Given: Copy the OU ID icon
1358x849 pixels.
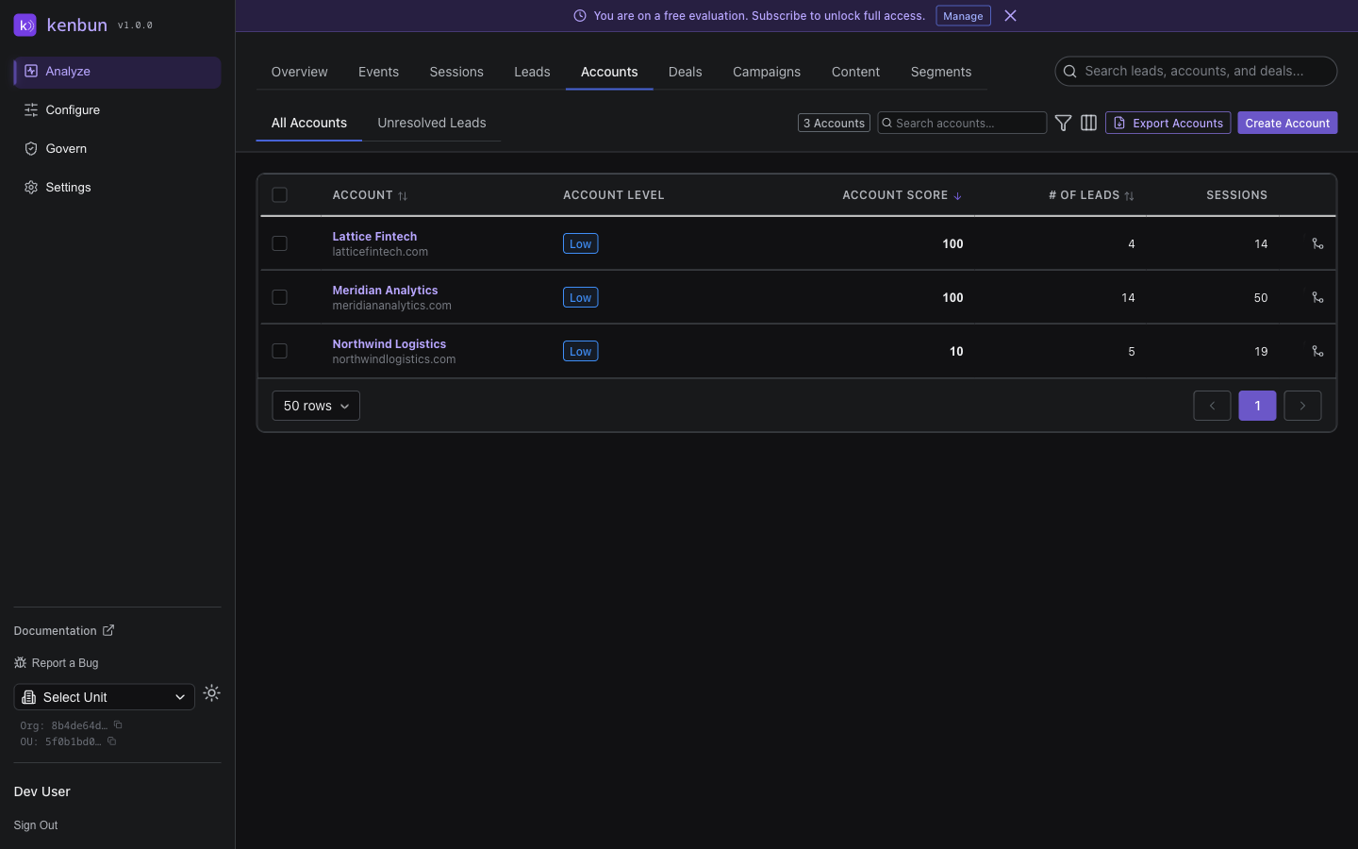Looking at the screenshot, I should (111, 741).
